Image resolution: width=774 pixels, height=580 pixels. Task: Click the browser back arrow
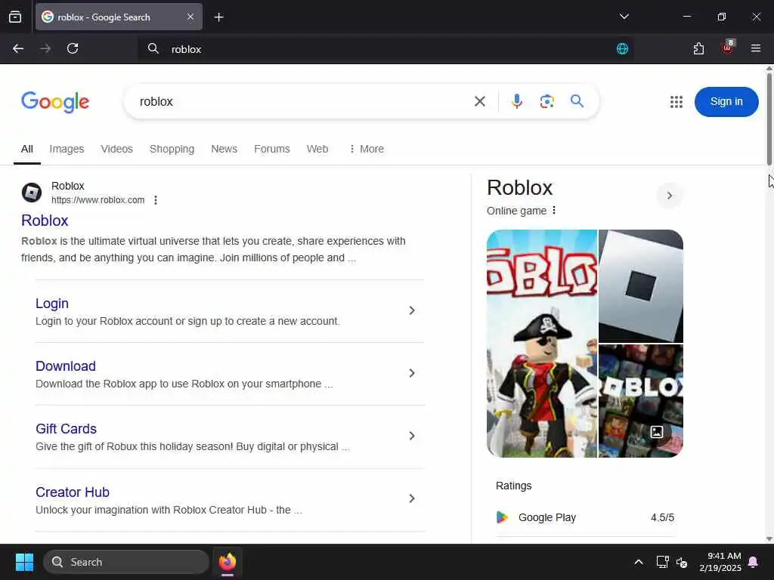pos(18,49)
